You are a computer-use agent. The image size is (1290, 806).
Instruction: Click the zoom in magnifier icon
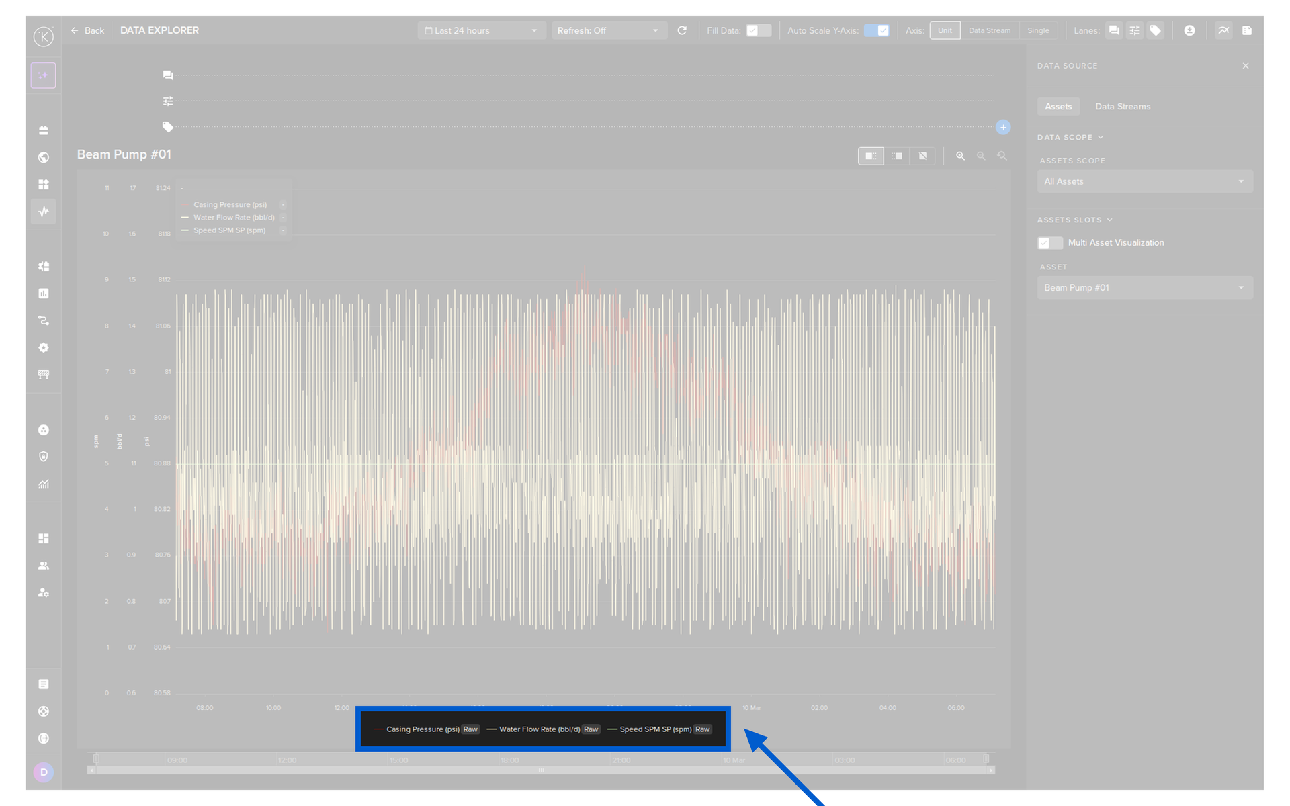960,156
